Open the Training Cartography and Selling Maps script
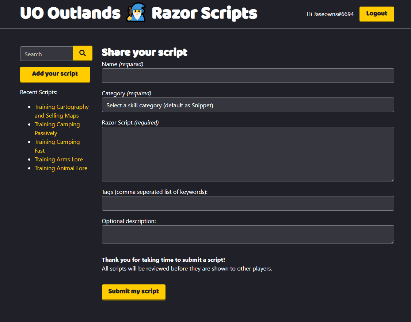411x322 pixels. pos(61,111)
